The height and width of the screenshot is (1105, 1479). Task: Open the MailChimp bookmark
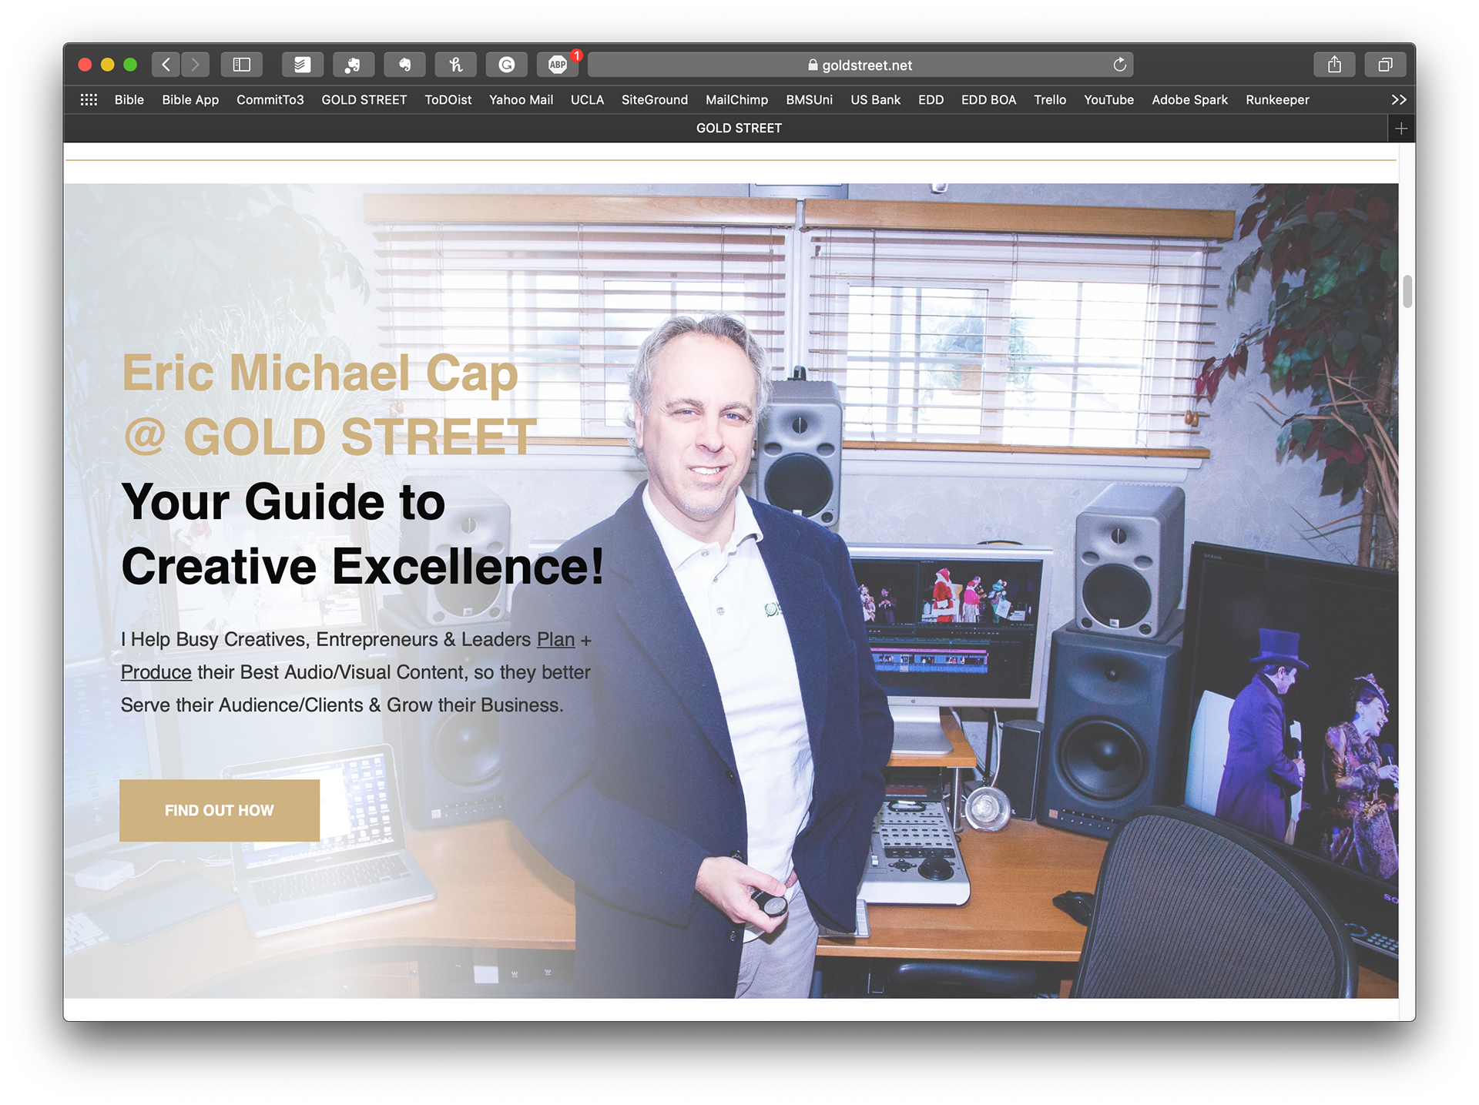click(x=737, y=99)
